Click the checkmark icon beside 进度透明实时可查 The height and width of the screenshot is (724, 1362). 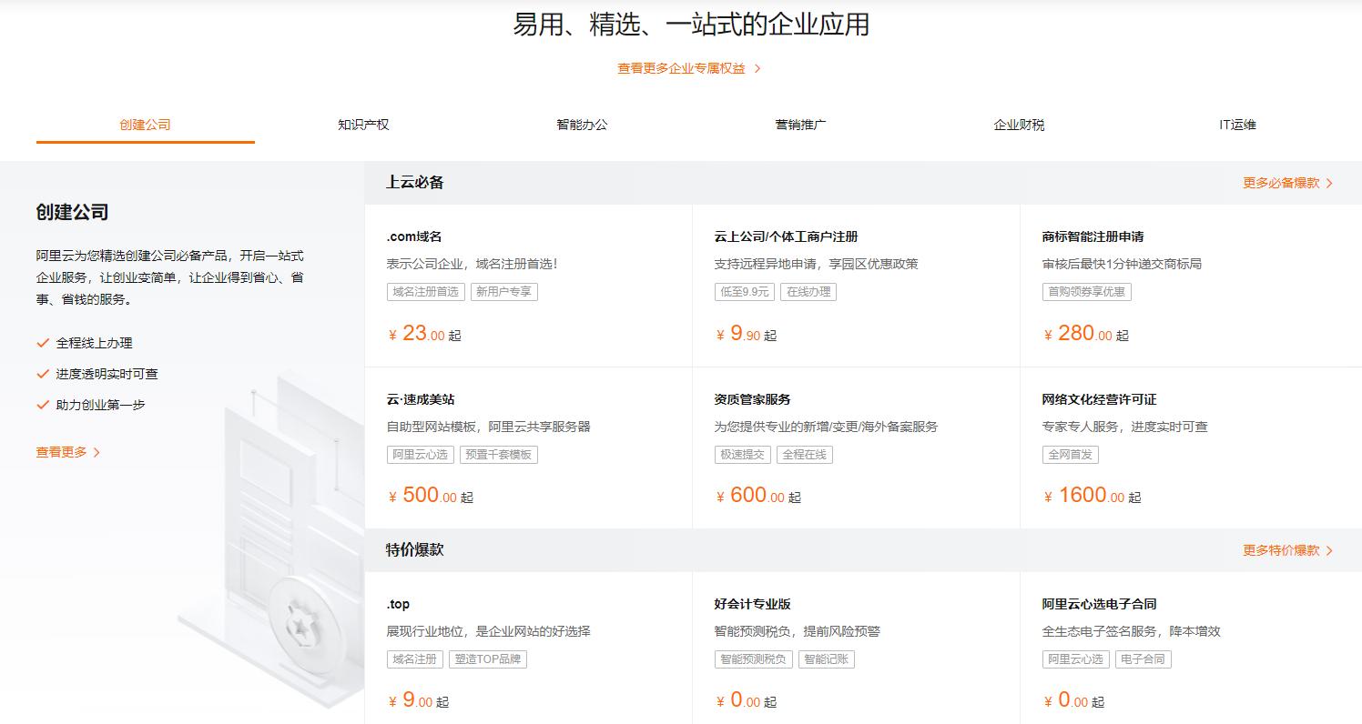point(43,374)
